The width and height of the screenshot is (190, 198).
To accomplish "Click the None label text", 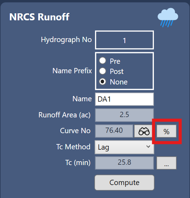I will click(118, 82).
